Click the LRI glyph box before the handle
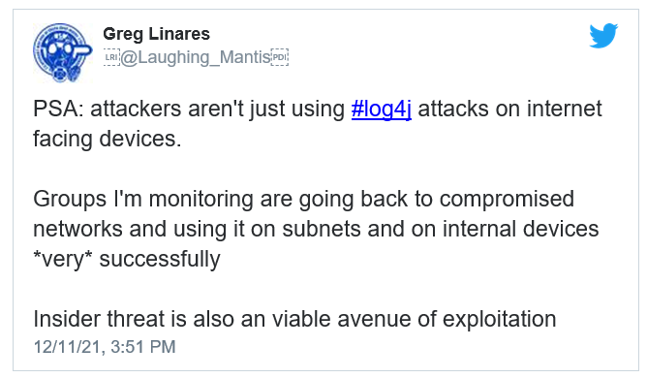647x378 pixels. tap(111, 57)
